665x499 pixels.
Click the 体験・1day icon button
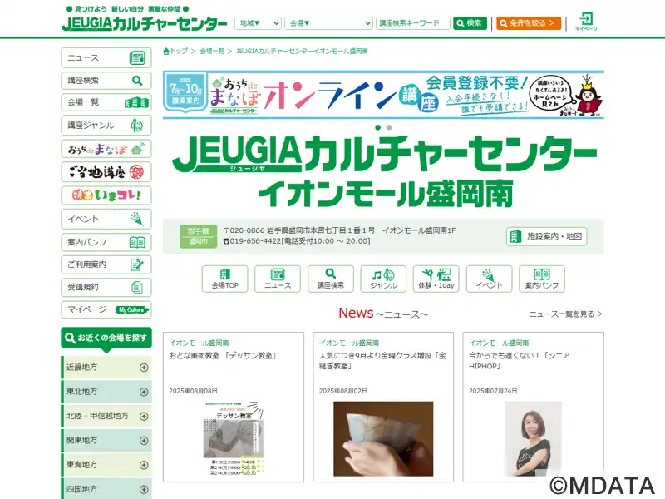(x=436, y=279)
